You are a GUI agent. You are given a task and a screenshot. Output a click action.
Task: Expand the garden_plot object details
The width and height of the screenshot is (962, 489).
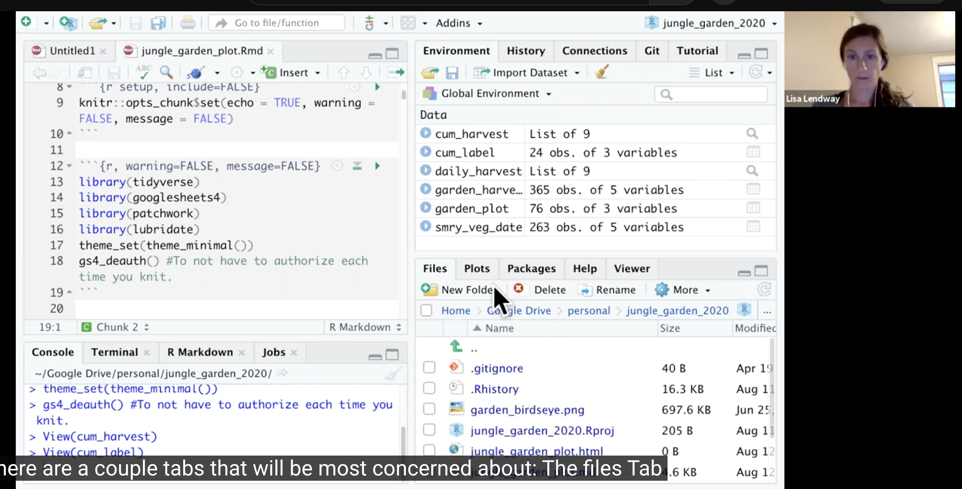(425, 207)
